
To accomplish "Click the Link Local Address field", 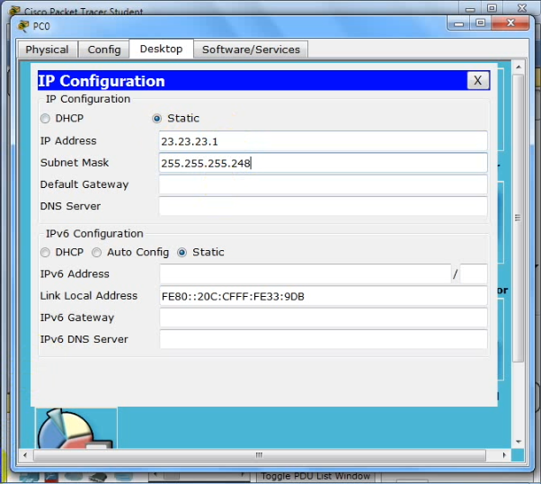I will (x=324, y=296).
